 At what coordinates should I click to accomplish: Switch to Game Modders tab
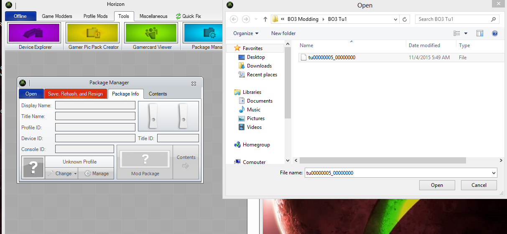pyautogui.click(x=57, y=16)
